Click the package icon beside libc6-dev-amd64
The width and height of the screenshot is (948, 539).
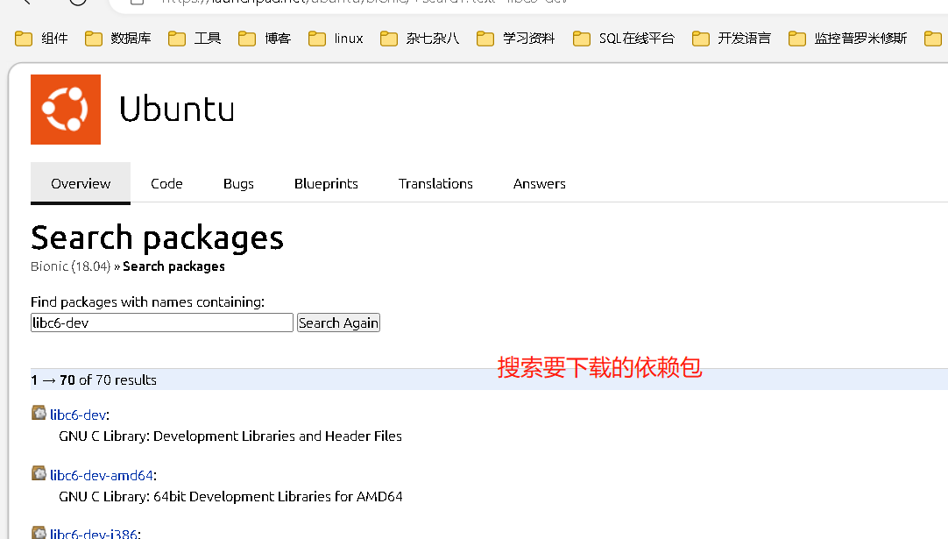tap(39, 473)
